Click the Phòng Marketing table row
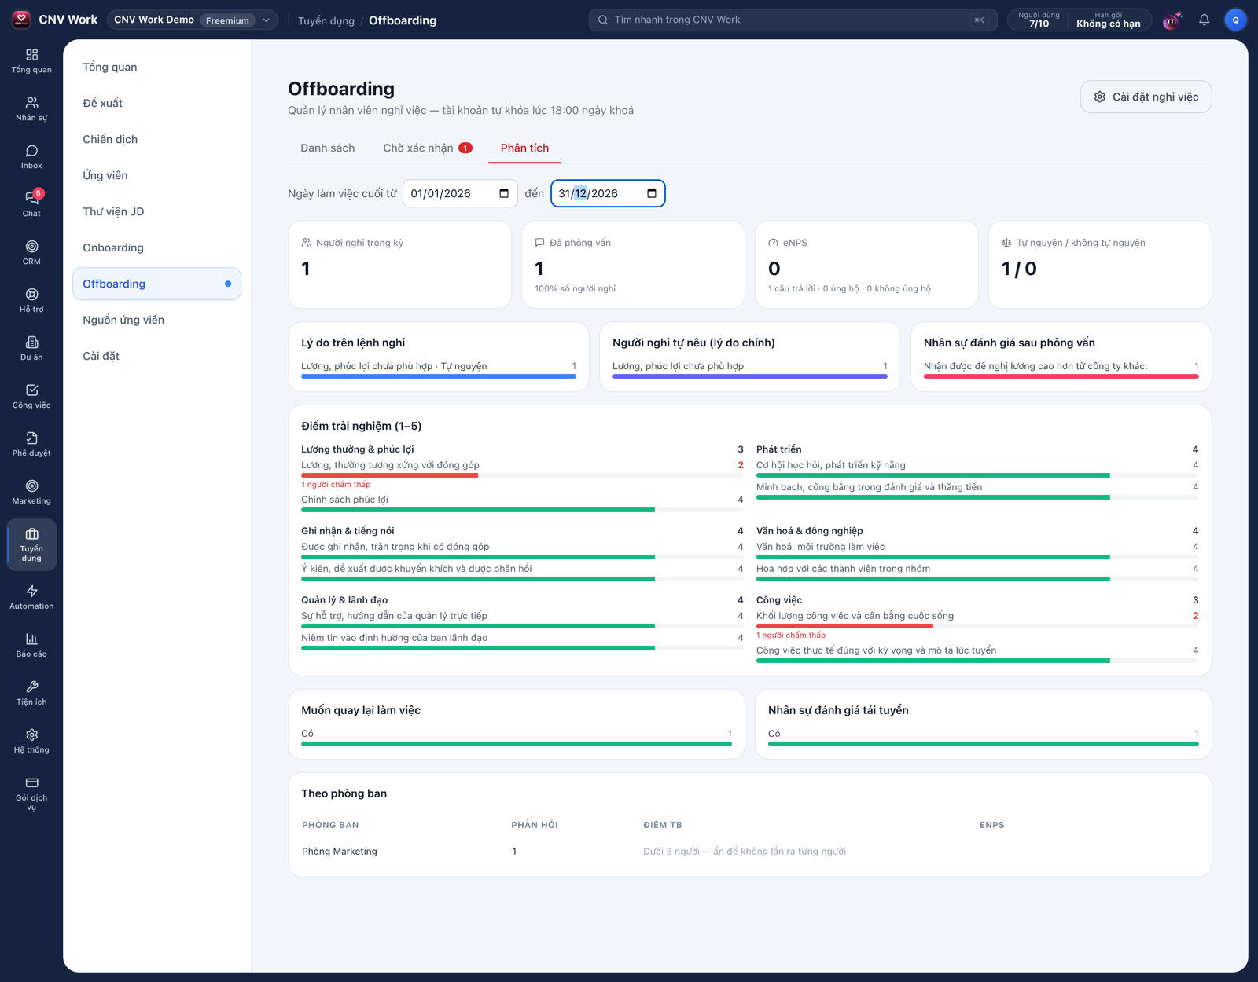 click(749, 851)
